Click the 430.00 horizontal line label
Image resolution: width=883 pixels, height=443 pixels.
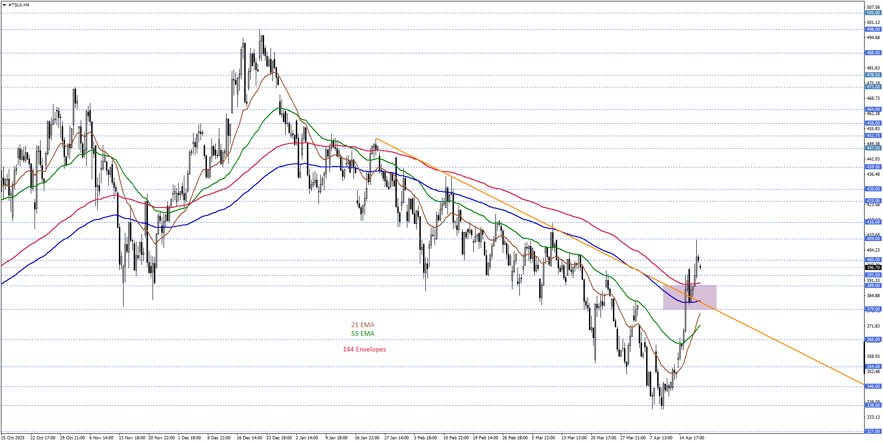[873, 189]
